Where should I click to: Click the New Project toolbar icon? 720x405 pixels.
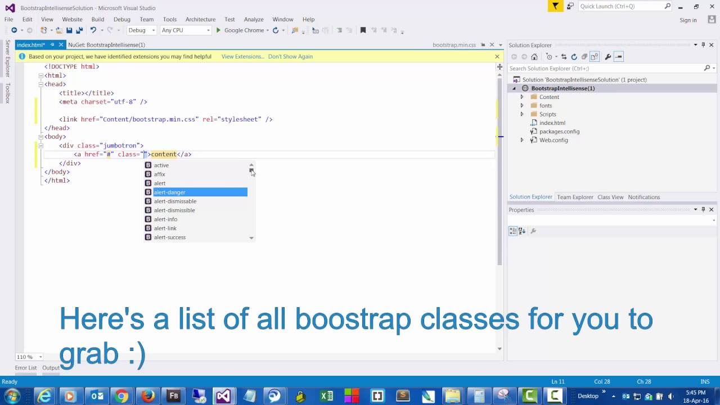[x=44, y=30]
